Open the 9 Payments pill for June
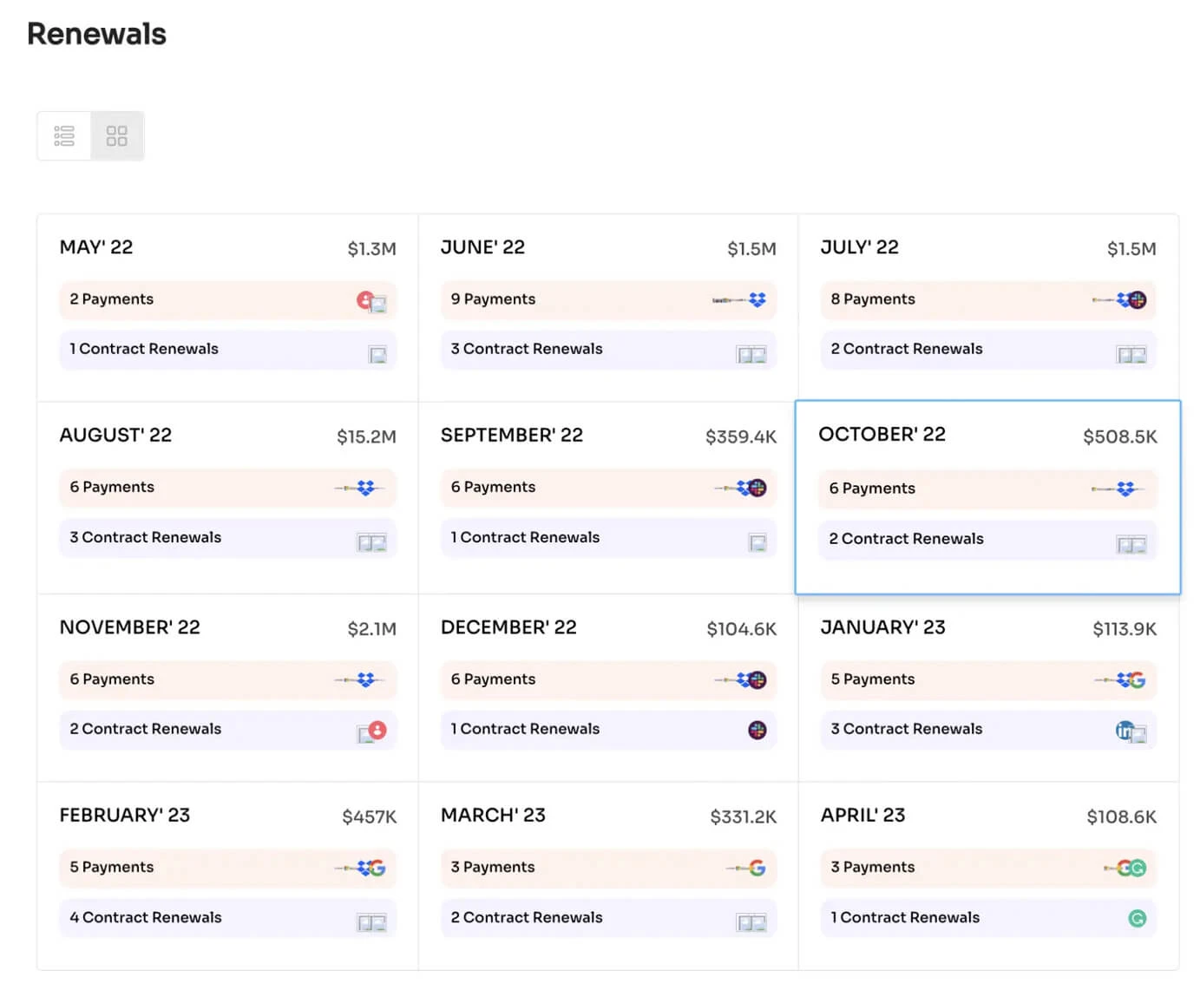Screen dimensions: 1200x997 pyautogui.click(x=607, y=299)
